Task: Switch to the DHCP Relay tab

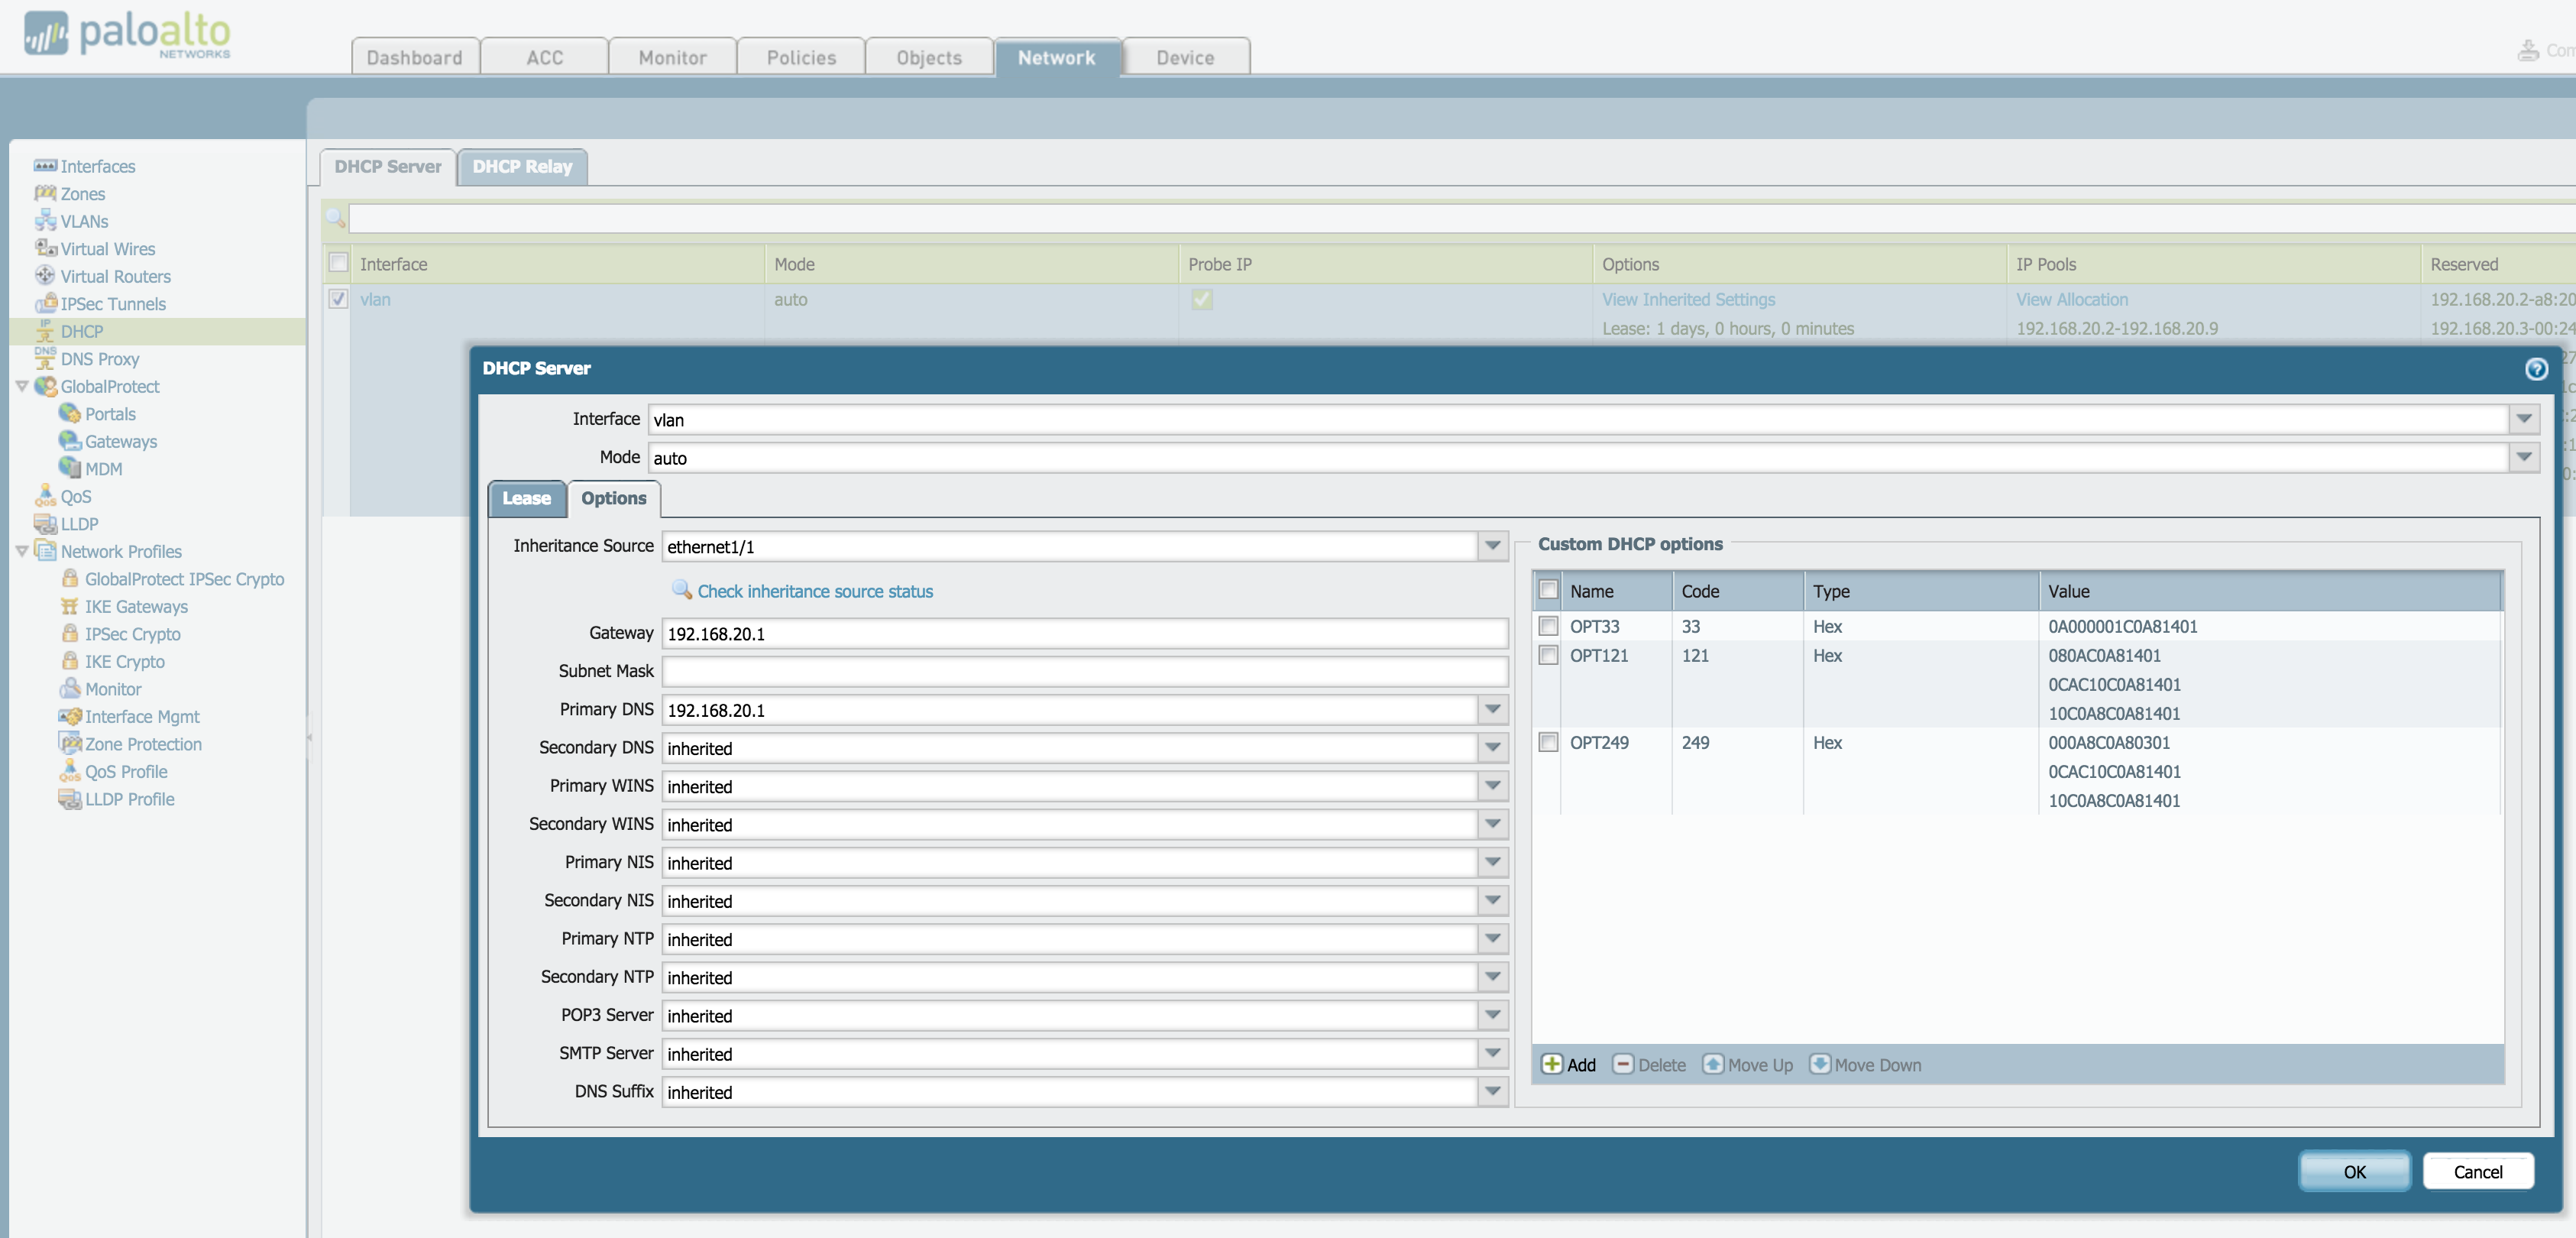Action: tap(522, 166)
